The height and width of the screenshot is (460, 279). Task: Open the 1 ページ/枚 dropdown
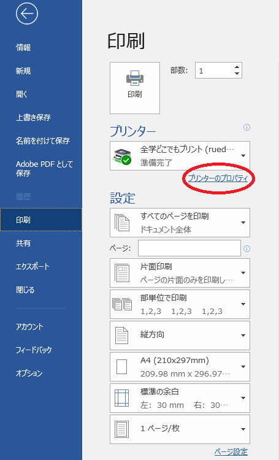point(180,429)
